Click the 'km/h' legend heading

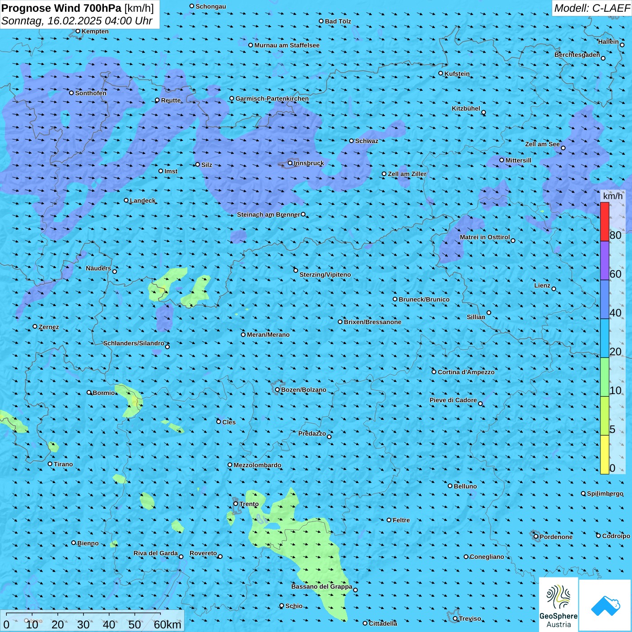pos(613,196)
